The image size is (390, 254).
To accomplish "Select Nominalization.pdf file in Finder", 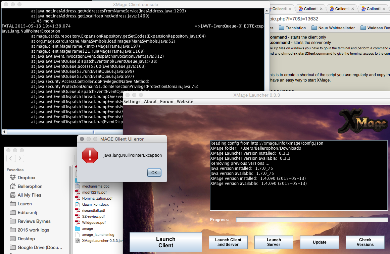I will 94,198.
